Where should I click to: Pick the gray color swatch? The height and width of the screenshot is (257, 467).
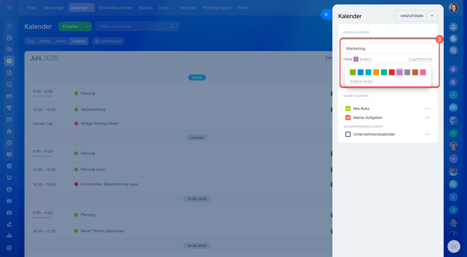point(407,72)
